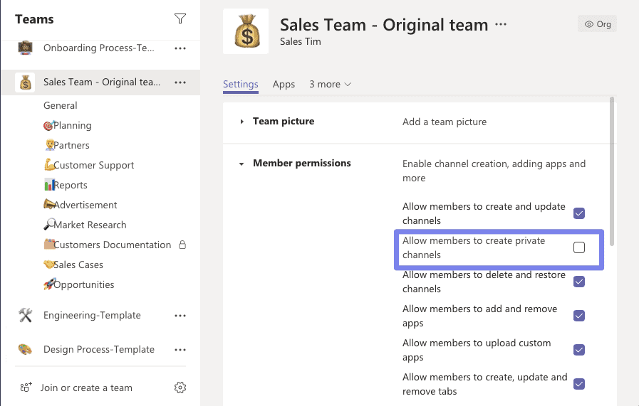Open more options for Design Process-Template team

[180, 350]
